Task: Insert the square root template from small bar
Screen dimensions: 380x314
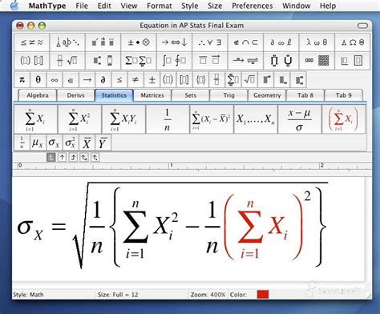Action: coord(249,79)
